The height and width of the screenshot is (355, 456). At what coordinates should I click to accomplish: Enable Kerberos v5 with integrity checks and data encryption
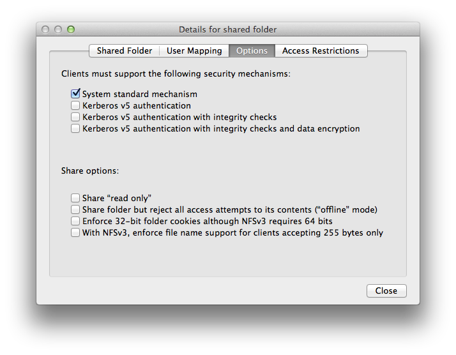point(75,128)
